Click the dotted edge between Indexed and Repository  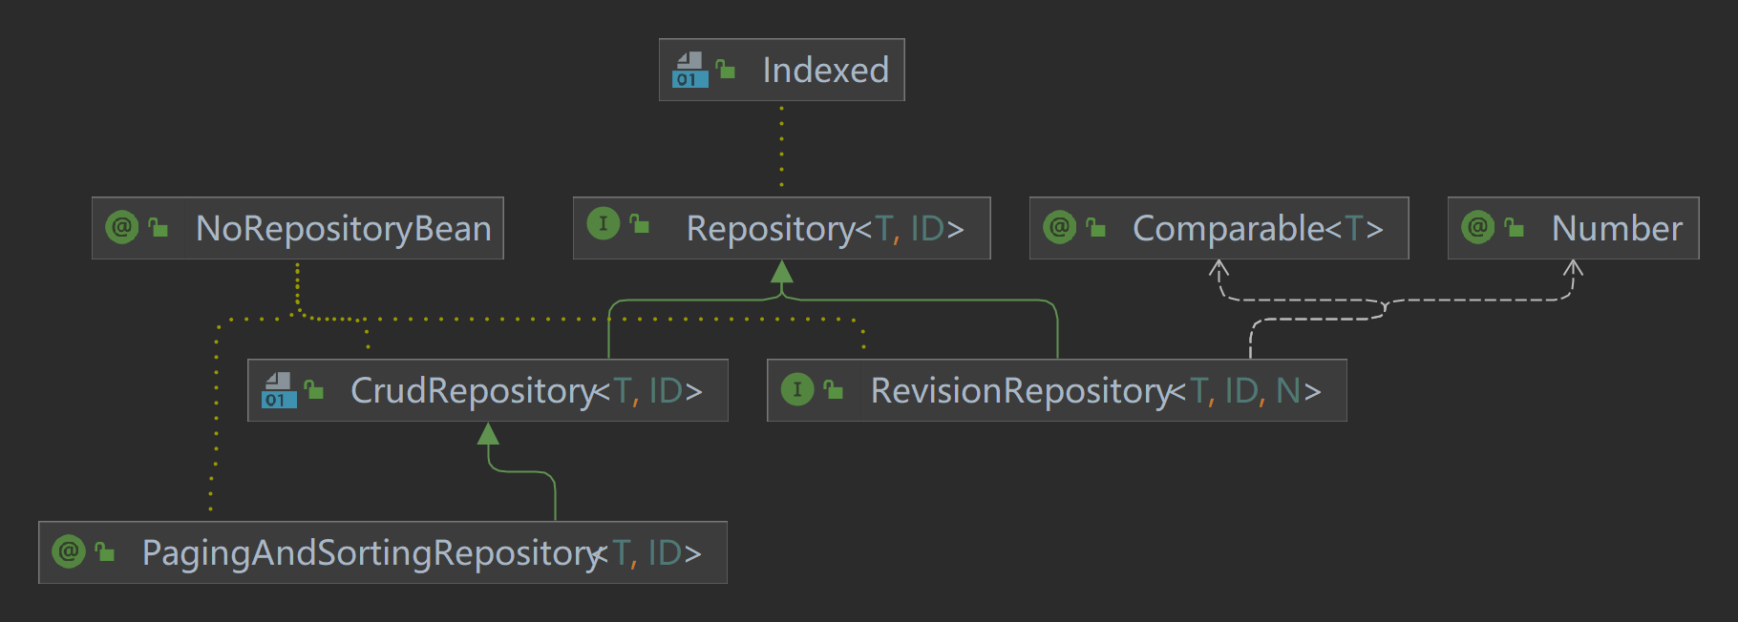[781, 148]
